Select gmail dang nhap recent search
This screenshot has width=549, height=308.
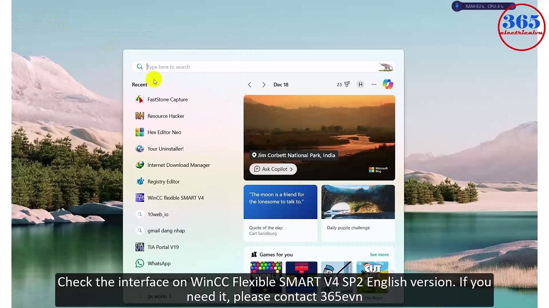tap(166, 231)
